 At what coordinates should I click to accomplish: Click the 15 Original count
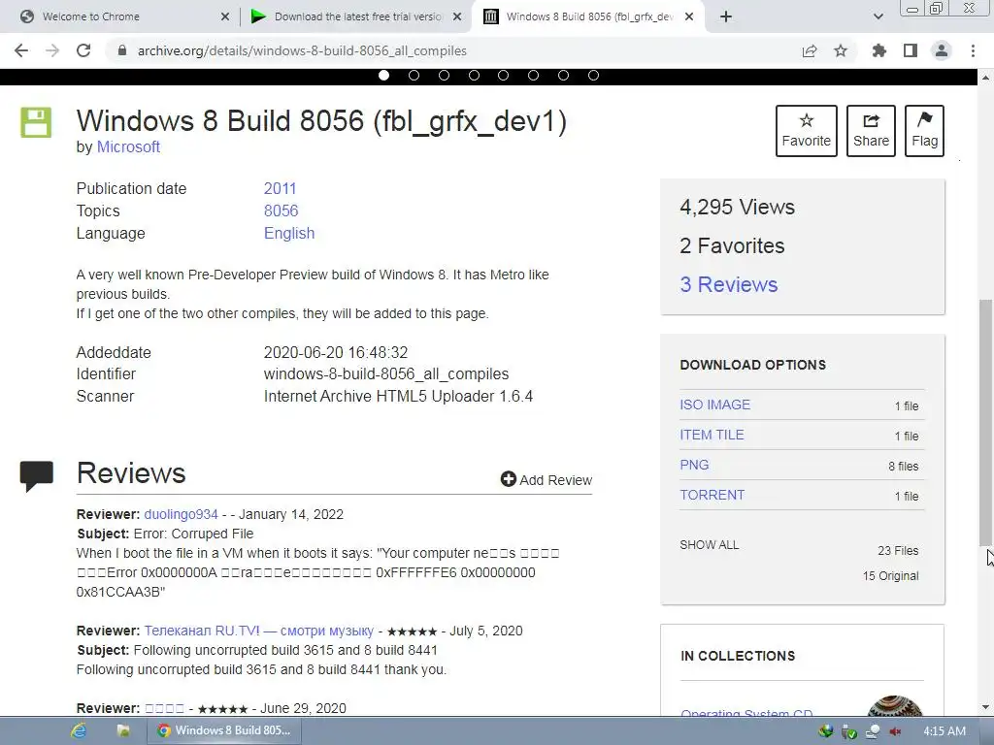891,576
